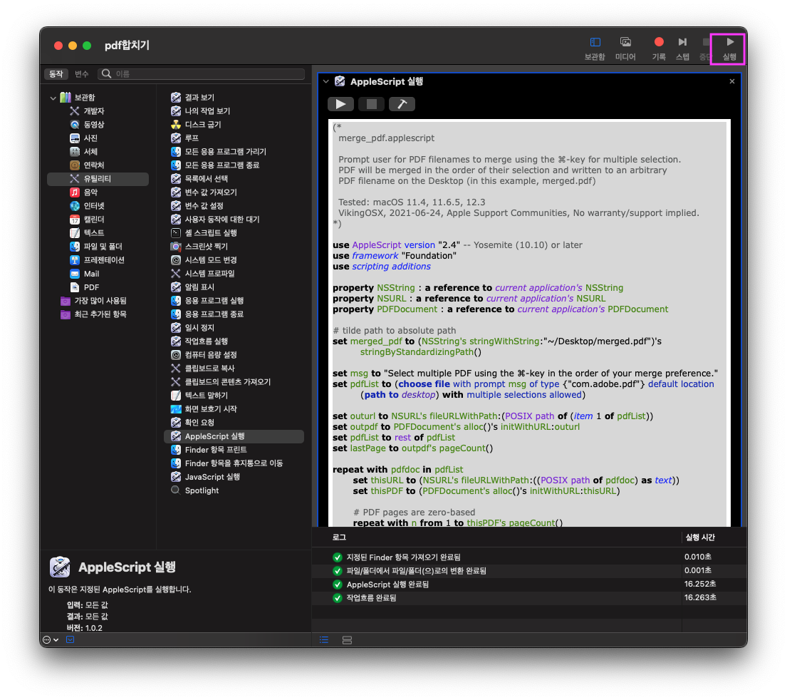Switch to the 동작 (Actions) tab

point(56,74)
